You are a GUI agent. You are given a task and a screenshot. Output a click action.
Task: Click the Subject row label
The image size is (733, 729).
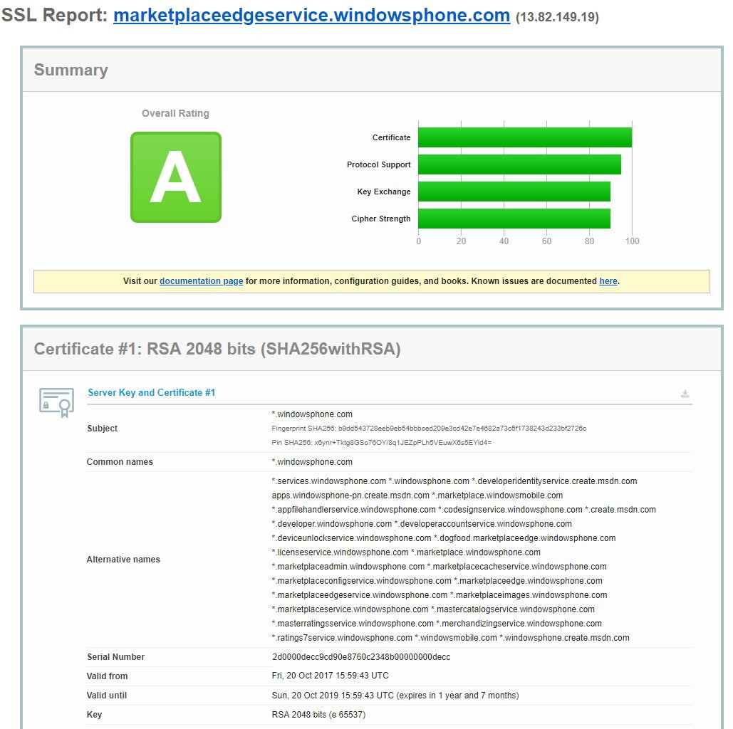[103, 429]
